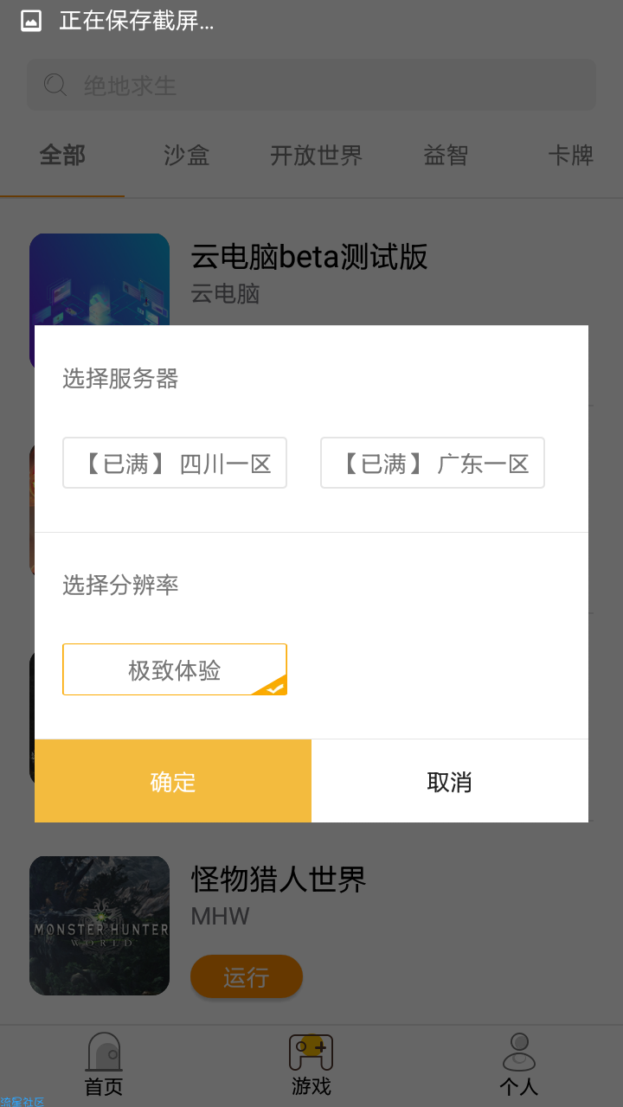Tap the search magnifier icon

pyautogui.click(x=55, y=85)
